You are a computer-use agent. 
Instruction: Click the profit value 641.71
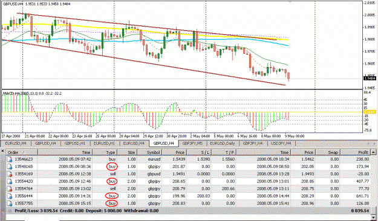tap(362, 196)
